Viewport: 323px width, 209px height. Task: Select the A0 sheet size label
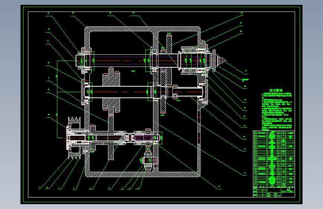(x=289, y=189)
